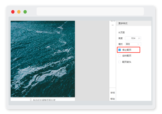
Task: Click the zoom out minus icon
Action: click(113, 25)
